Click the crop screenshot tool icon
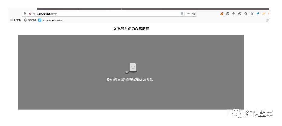 tap(252, 14)
